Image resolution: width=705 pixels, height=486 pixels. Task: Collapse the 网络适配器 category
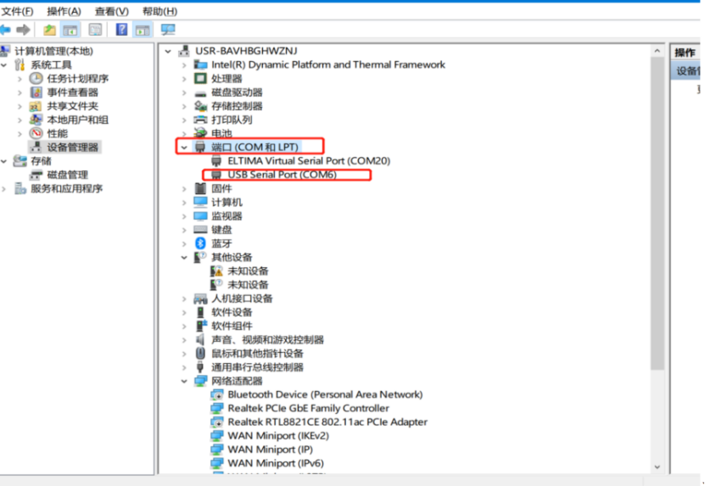(x=184, y=382)
